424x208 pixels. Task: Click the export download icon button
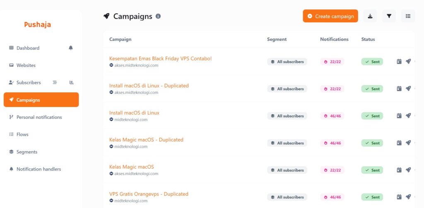click(x=370, y=16)
